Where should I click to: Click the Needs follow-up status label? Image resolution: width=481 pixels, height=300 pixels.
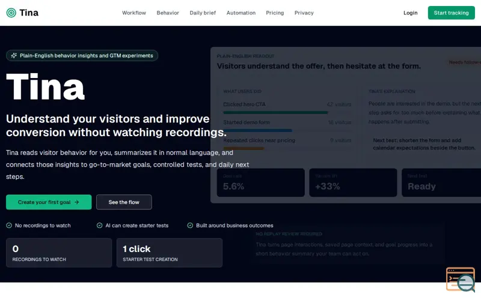tap(464, 62)
